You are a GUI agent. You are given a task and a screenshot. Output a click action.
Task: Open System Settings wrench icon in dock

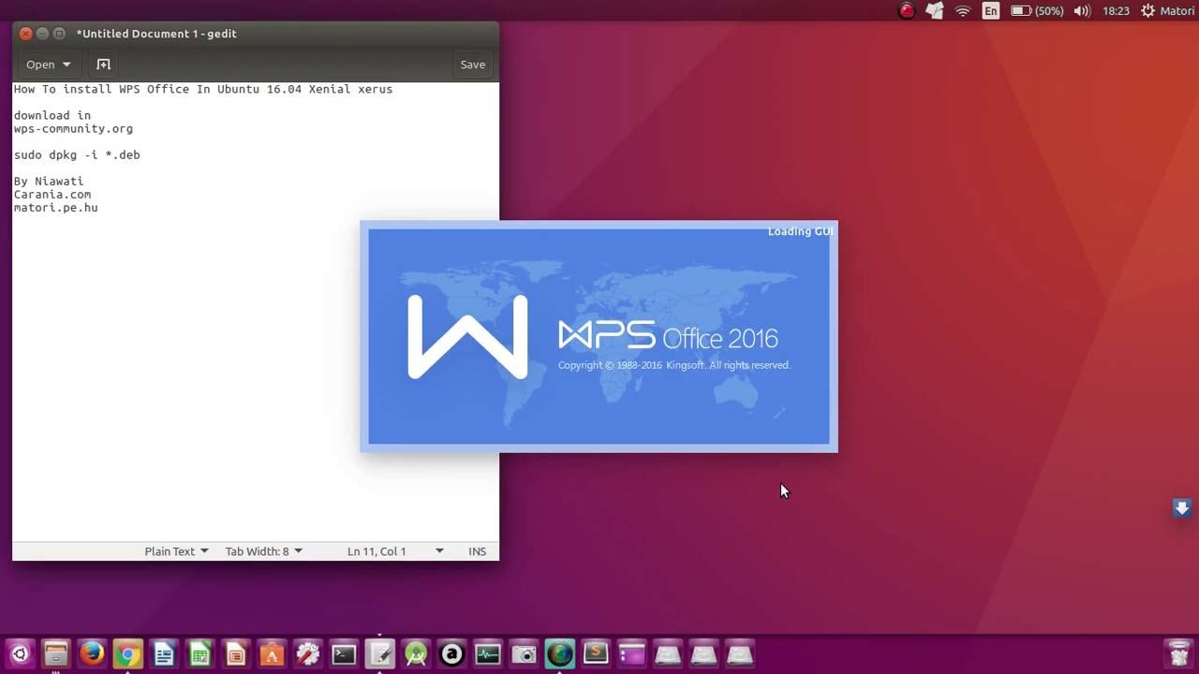coord(307,653)
